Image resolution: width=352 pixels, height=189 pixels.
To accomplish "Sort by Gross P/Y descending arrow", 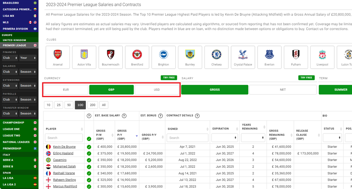I will 136,136.
